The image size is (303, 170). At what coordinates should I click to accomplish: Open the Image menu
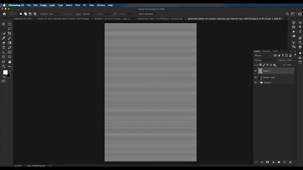(43, 5)
